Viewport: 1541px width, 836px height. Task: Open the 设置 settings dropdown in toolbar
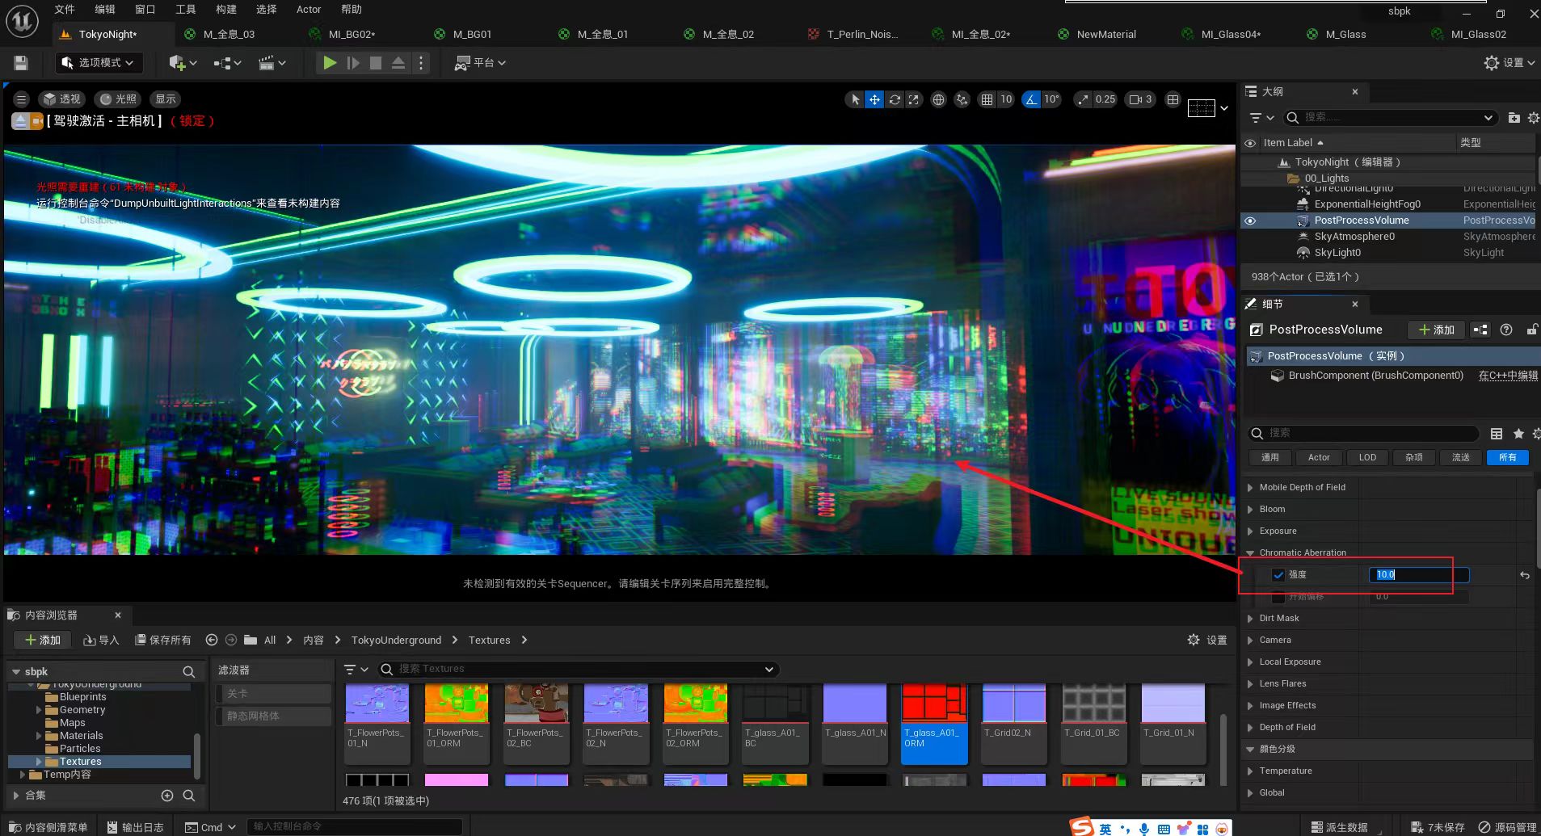pyautogui.click(x=1509, y=63)
